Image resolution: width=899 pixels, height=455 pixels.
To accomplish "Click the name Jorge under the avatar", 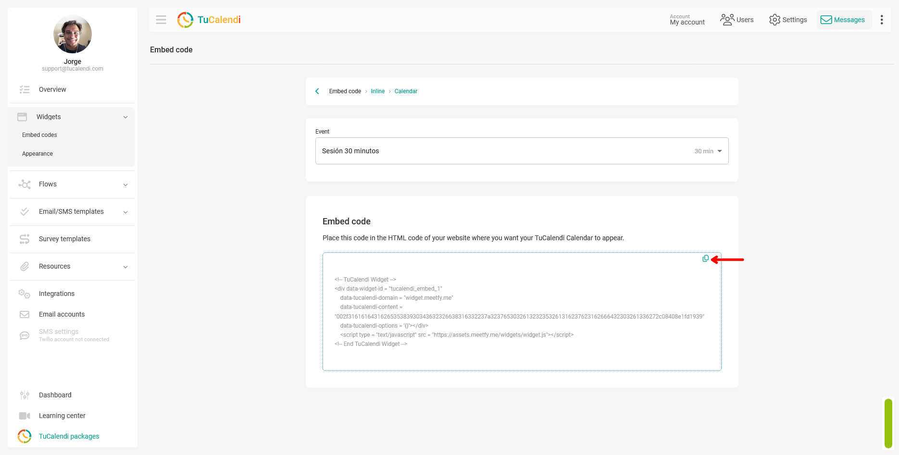I will pos(73,61).
